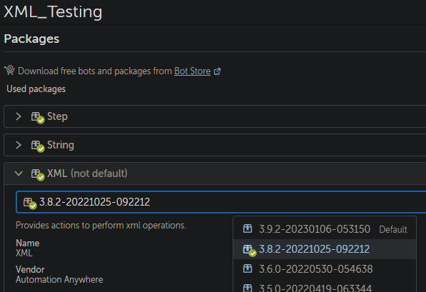Screen dimensions: 426x292
Task: Click the shopping cart Bot Store icon
Action: [x=9, y=70]
